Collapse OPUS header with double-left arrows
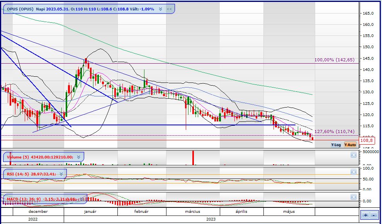The height and width of the screenshot is (224, 382). tap(170, 8)
